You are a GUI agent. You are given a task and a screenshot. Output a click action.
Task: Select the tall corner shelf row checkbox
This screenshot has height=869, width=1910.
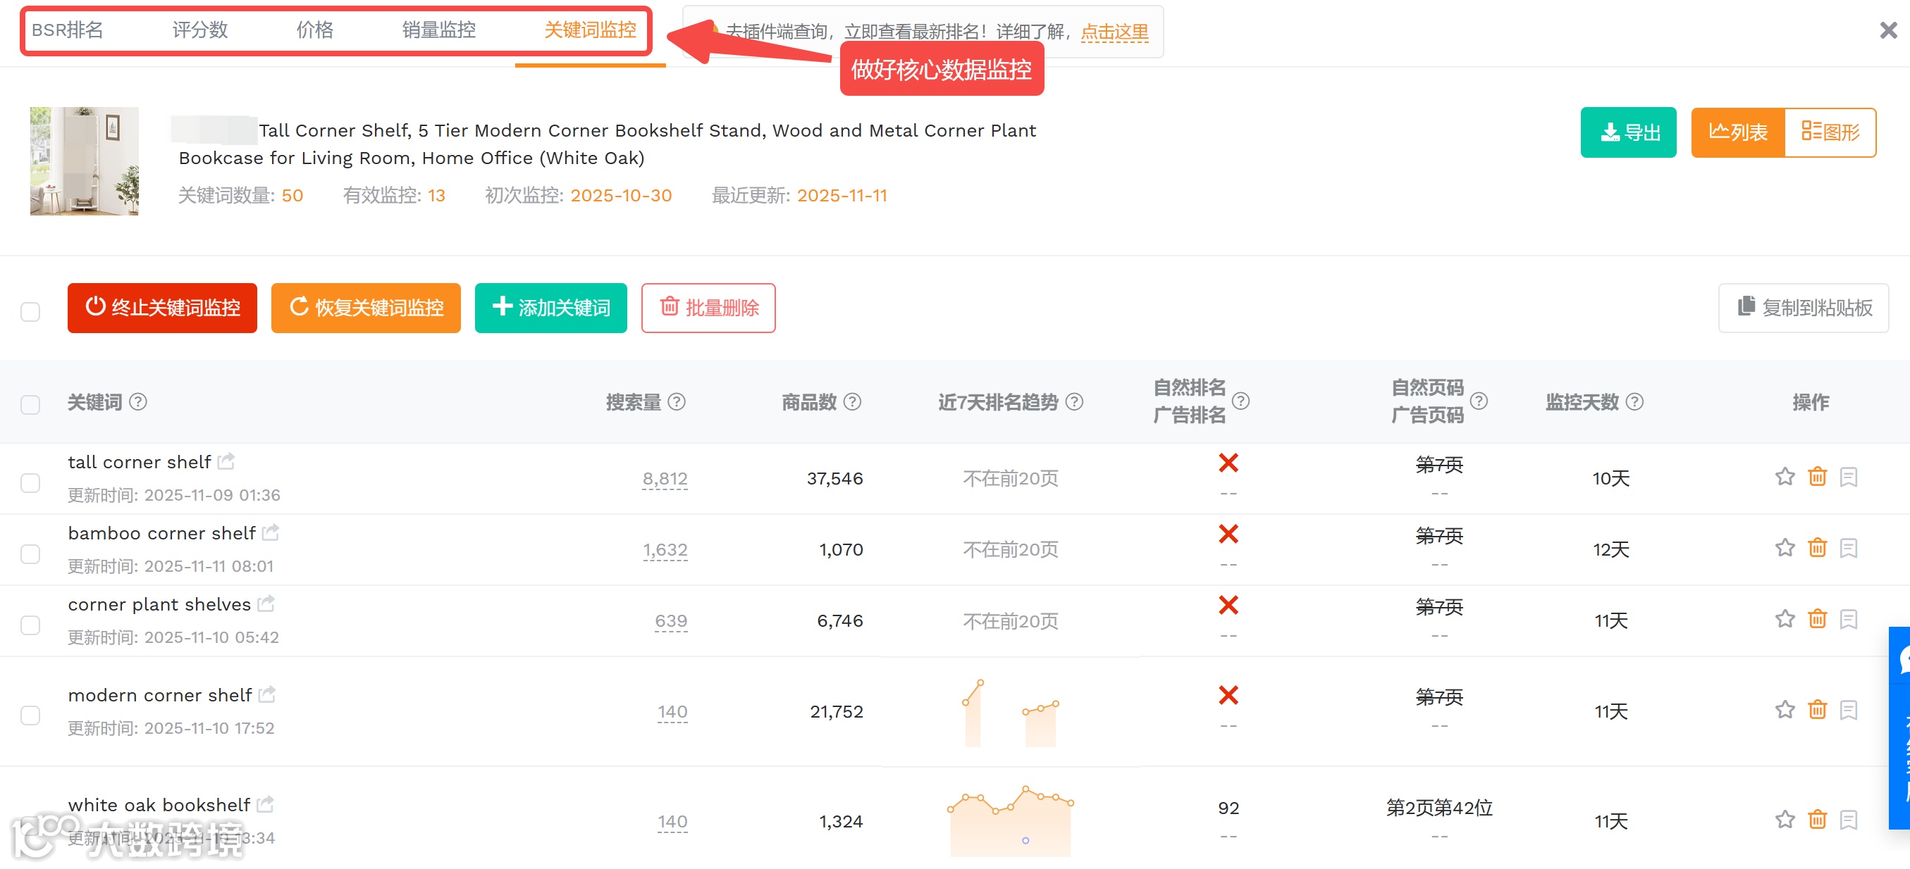point(30,482)
